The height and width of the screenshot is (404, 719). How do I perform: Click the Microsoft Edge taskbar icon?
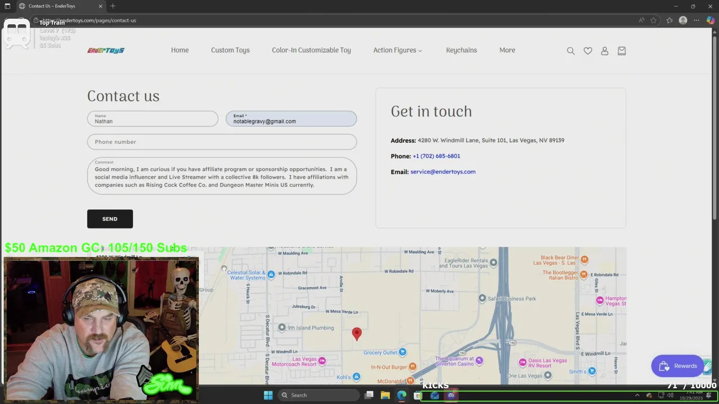402,395
